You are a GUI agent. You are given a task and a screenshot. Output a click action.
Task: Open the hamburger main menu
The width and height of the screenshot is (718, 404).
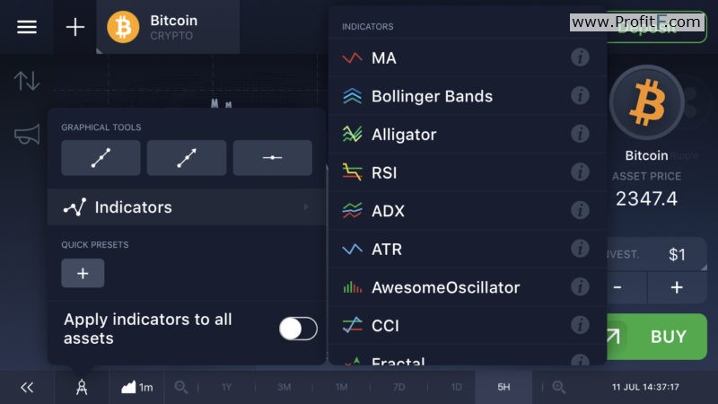pos(27,27)
